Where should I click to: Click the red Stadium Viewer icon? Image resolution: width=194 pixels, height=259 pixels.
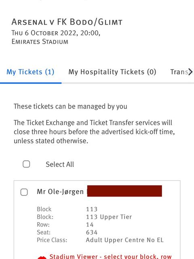(x=42, y=257)
